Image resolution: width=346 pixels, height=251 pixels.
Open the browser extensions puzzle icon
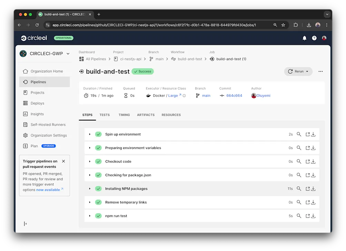coord(296,25)
